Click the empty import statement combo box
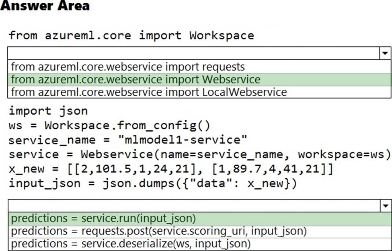 tap(193, 53)
